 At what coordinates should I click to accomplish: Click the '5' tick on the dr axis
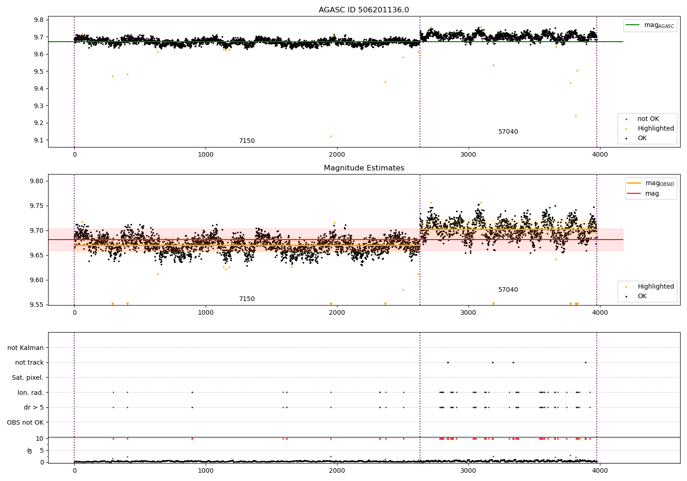[42, 450]
